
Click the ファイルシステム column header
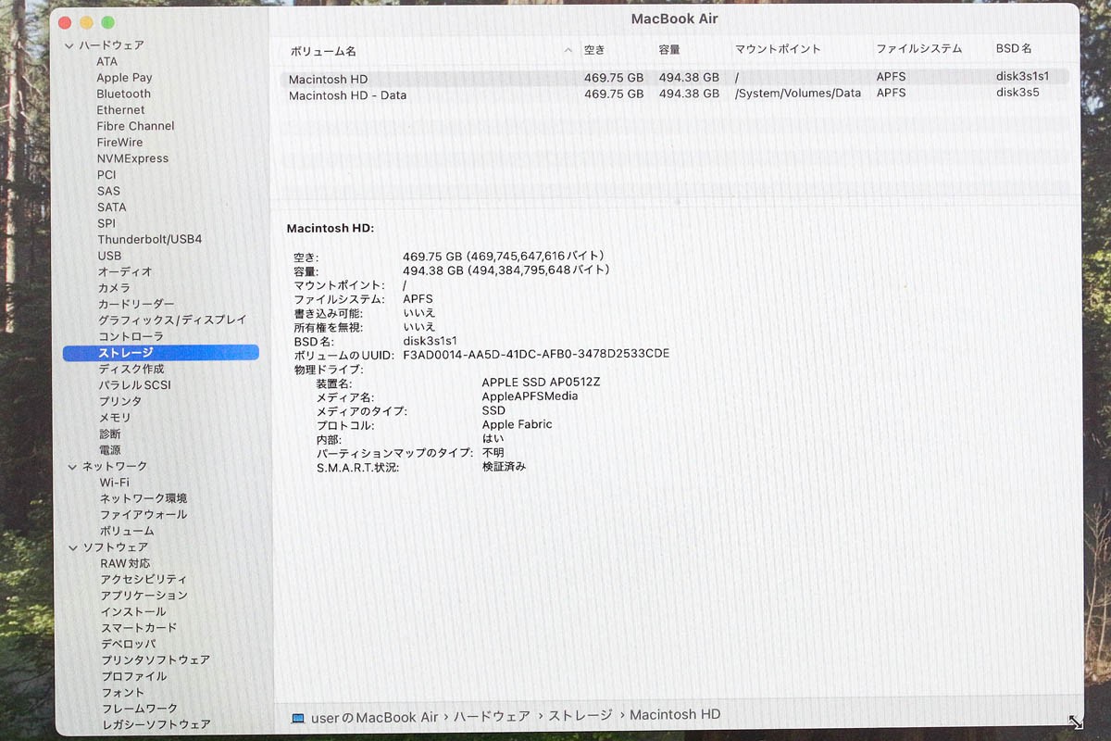919,49
